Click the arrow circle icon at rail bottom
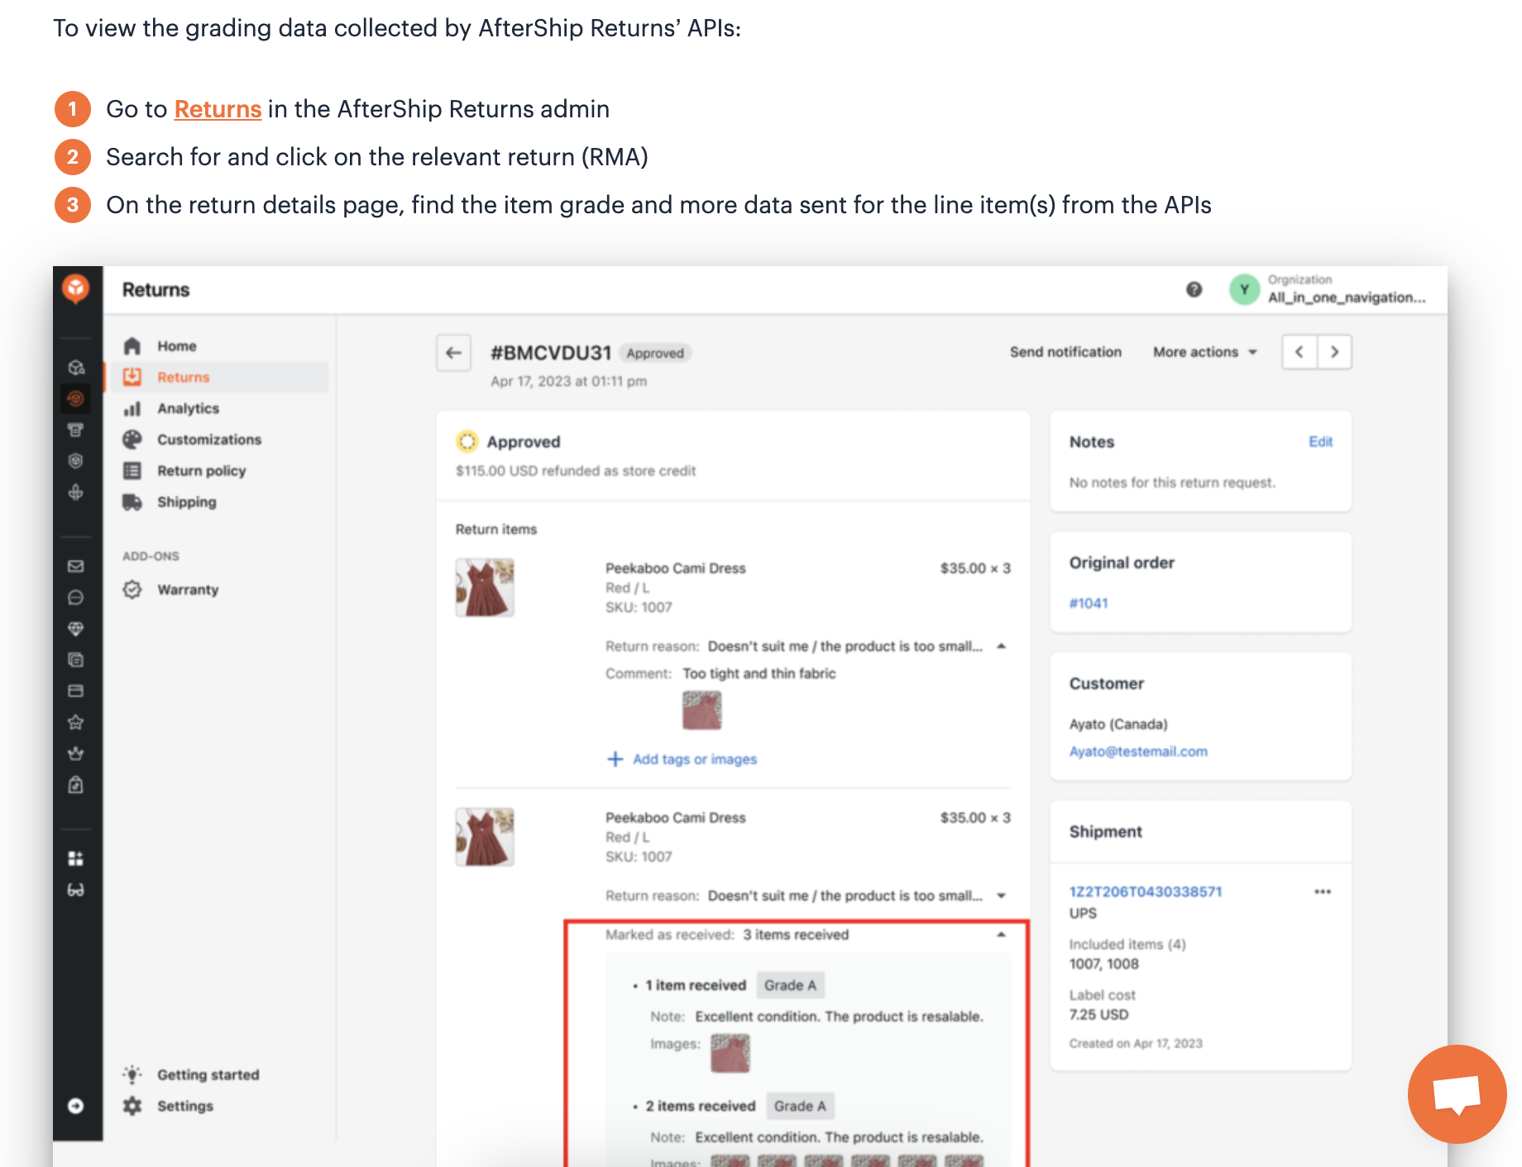1522x1167 pixels. coord(76,1106)
